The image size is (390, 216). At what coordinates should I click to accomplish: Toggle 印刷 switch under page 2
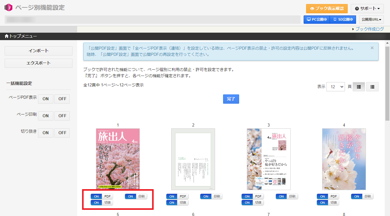(x=211, y=196)
